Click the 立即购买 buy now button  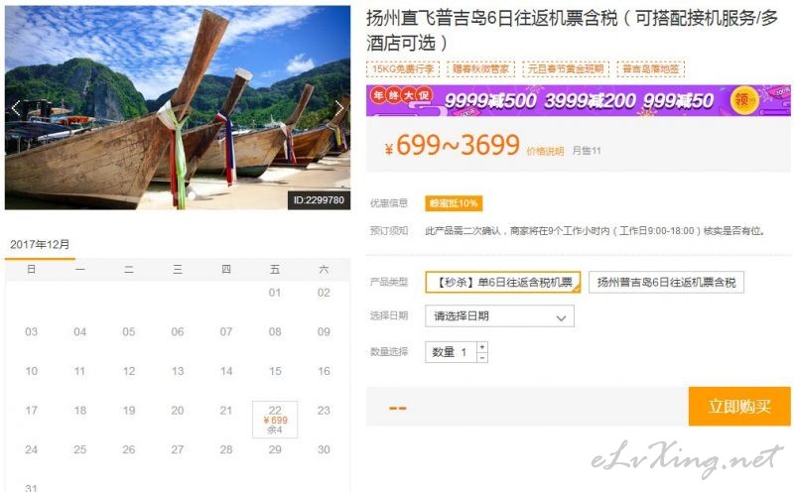(739, 406)
